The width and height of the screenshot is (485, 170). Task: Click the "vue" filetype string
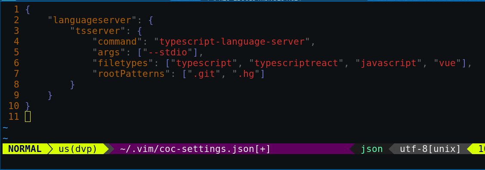click(448, 63)
